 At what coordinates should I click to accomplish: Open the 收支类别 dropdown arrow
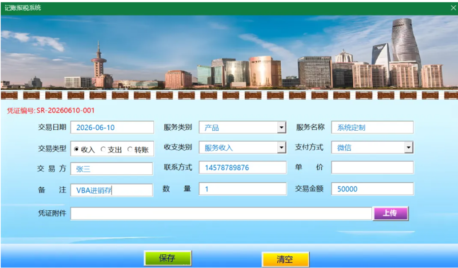coord(281,148)
